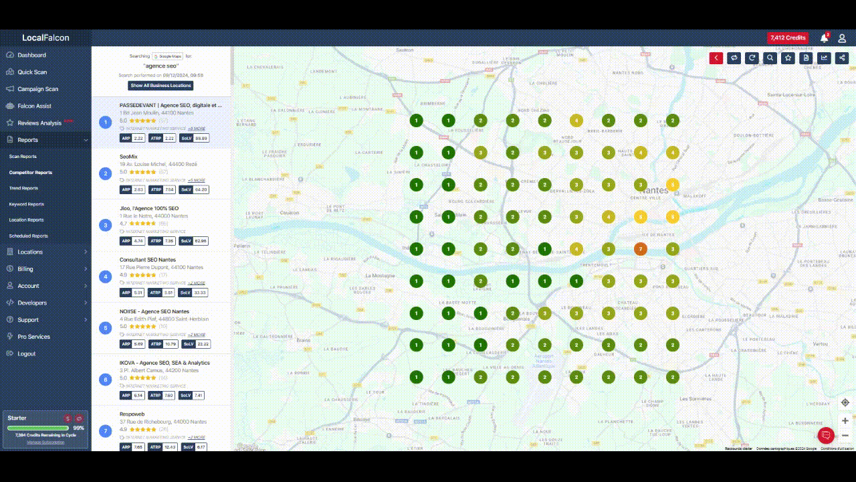Viewport: 856px width, 482px height.
Task: Click the red back arrow button
Action: coord(716,58)
